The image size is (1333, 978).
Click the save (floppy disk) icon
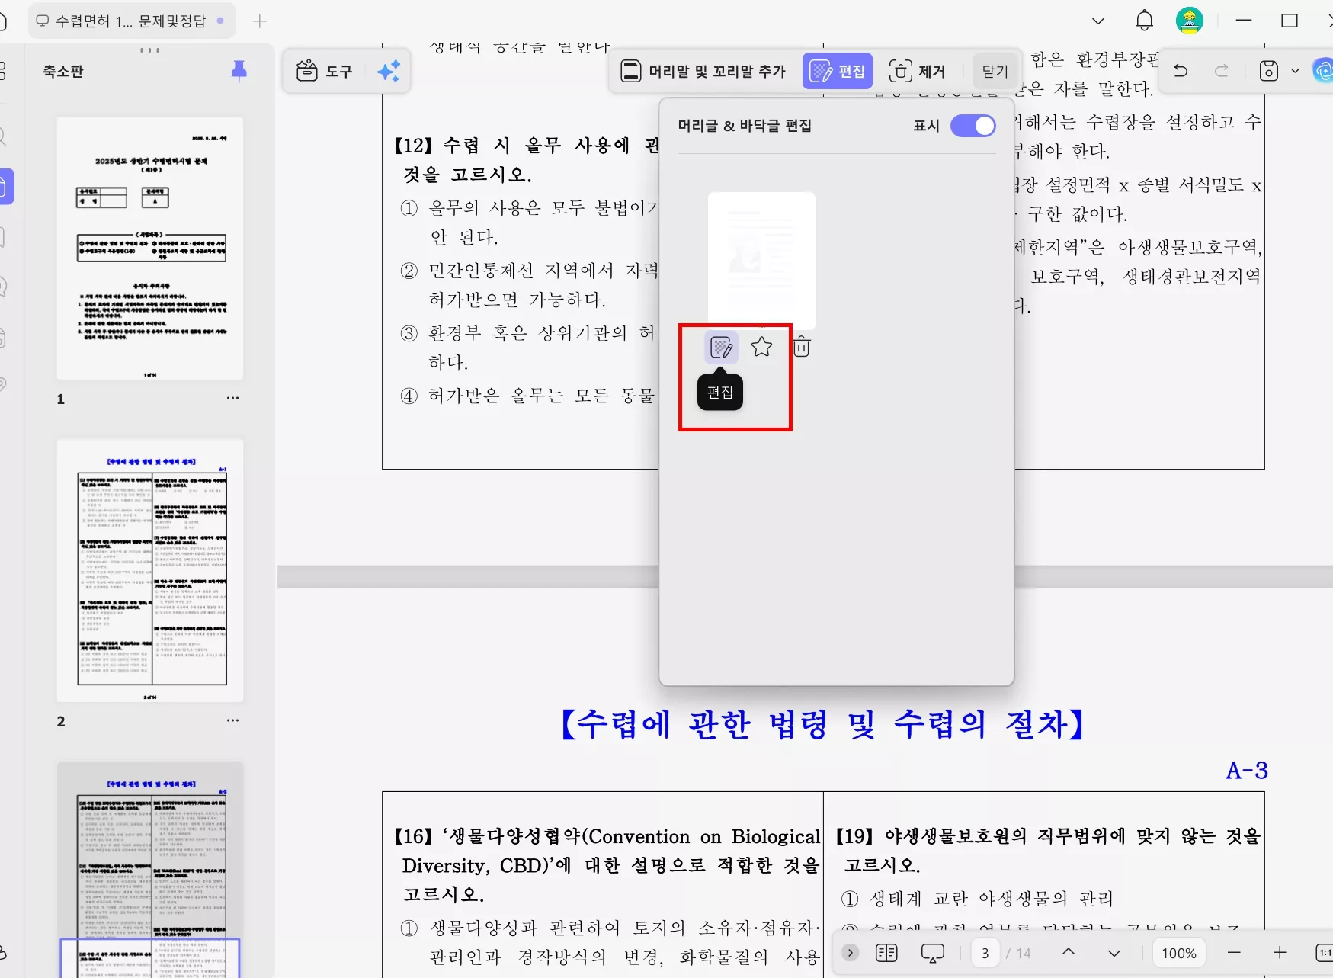[1267, 70]
